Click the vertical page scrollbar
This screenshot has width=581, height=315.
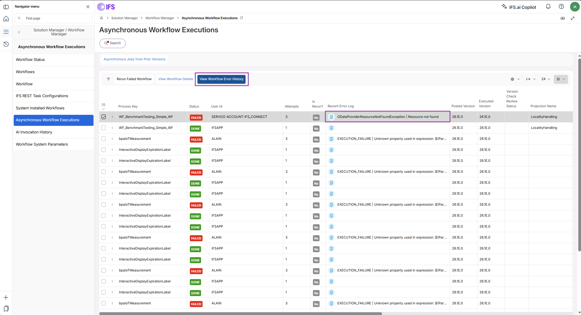(579, 155)
